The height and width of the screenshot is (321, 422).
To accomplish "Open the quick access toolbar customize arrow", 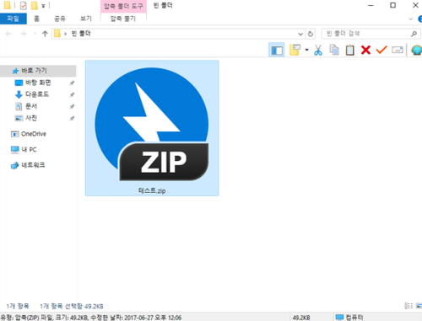I will click(43, 6).
